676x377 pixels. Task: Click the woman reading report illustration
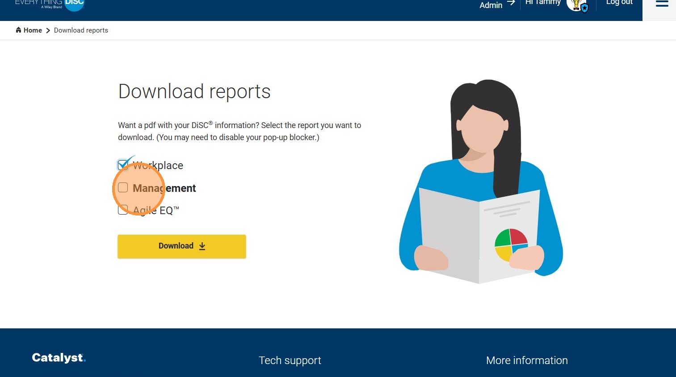point(481,182)
